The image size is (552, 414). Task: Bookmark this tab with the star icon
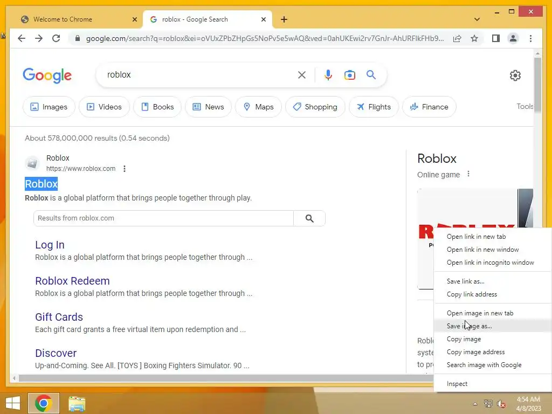point(474,38)
